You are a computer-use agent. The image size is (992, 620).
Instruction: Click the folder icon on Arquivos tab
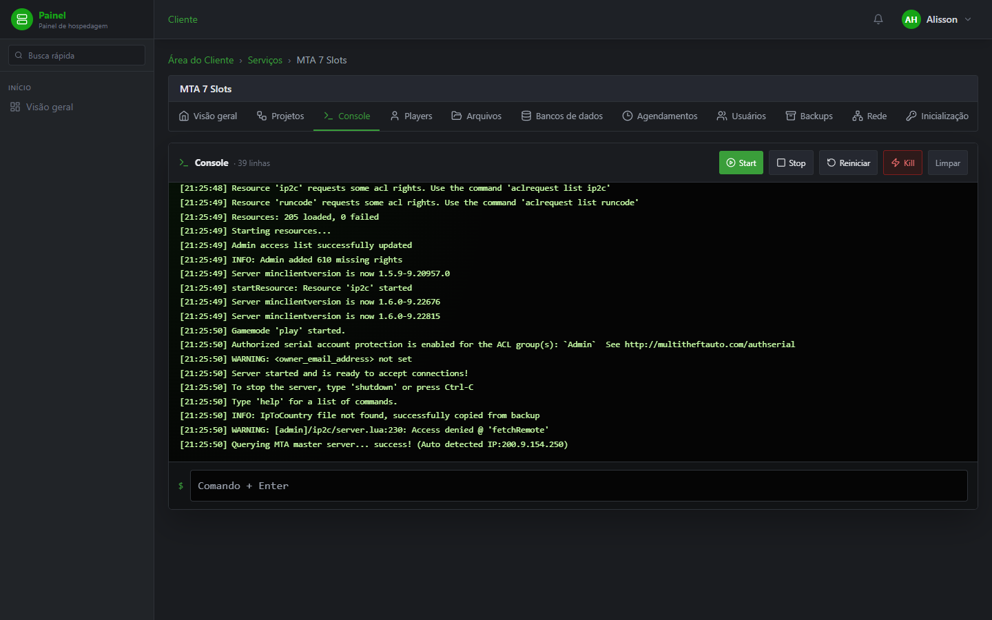click(457, 116)
